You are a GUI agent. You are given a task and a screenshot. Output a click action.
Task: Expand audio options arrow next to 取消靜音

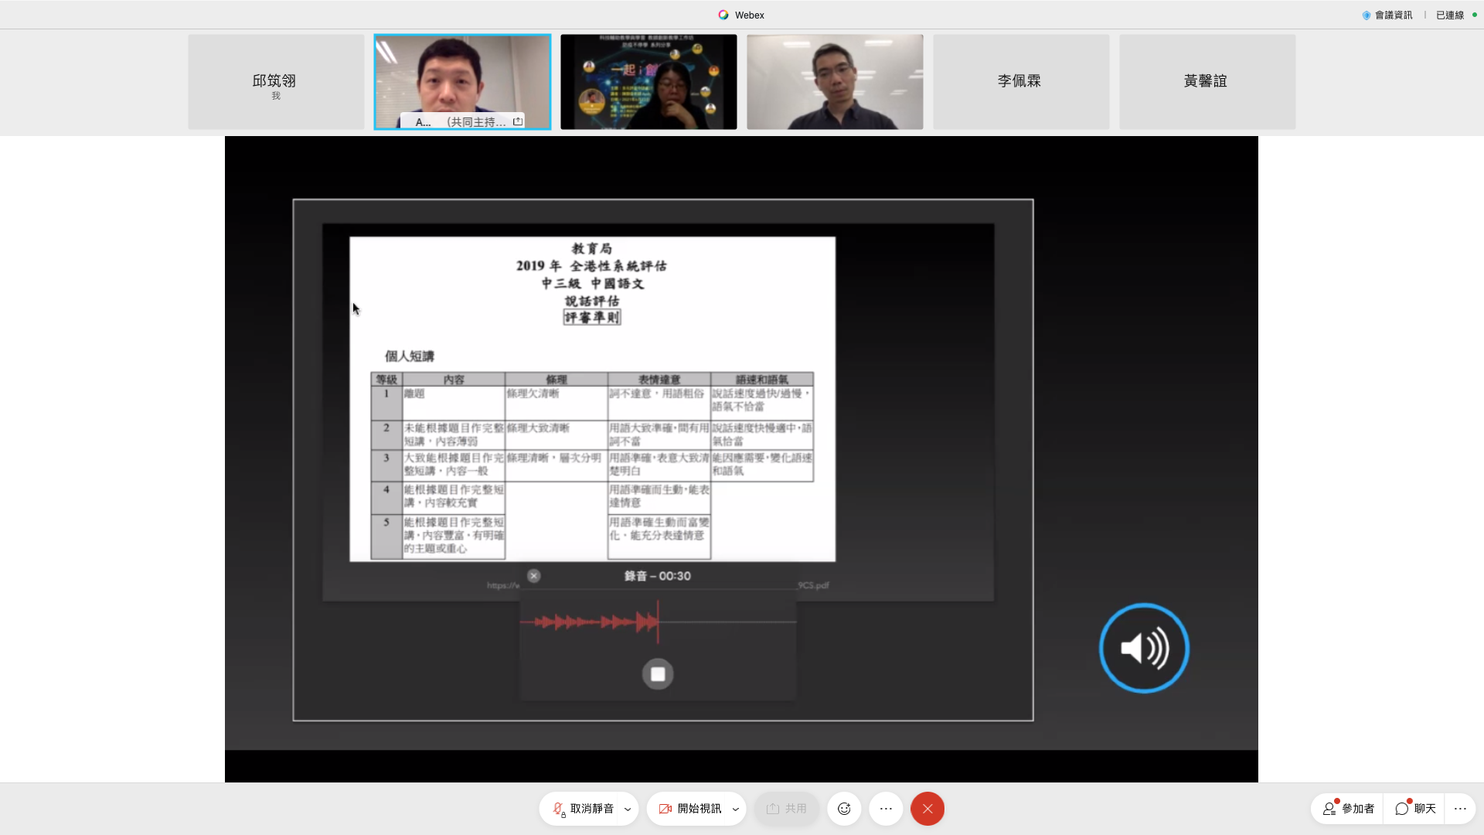[628, 809]
